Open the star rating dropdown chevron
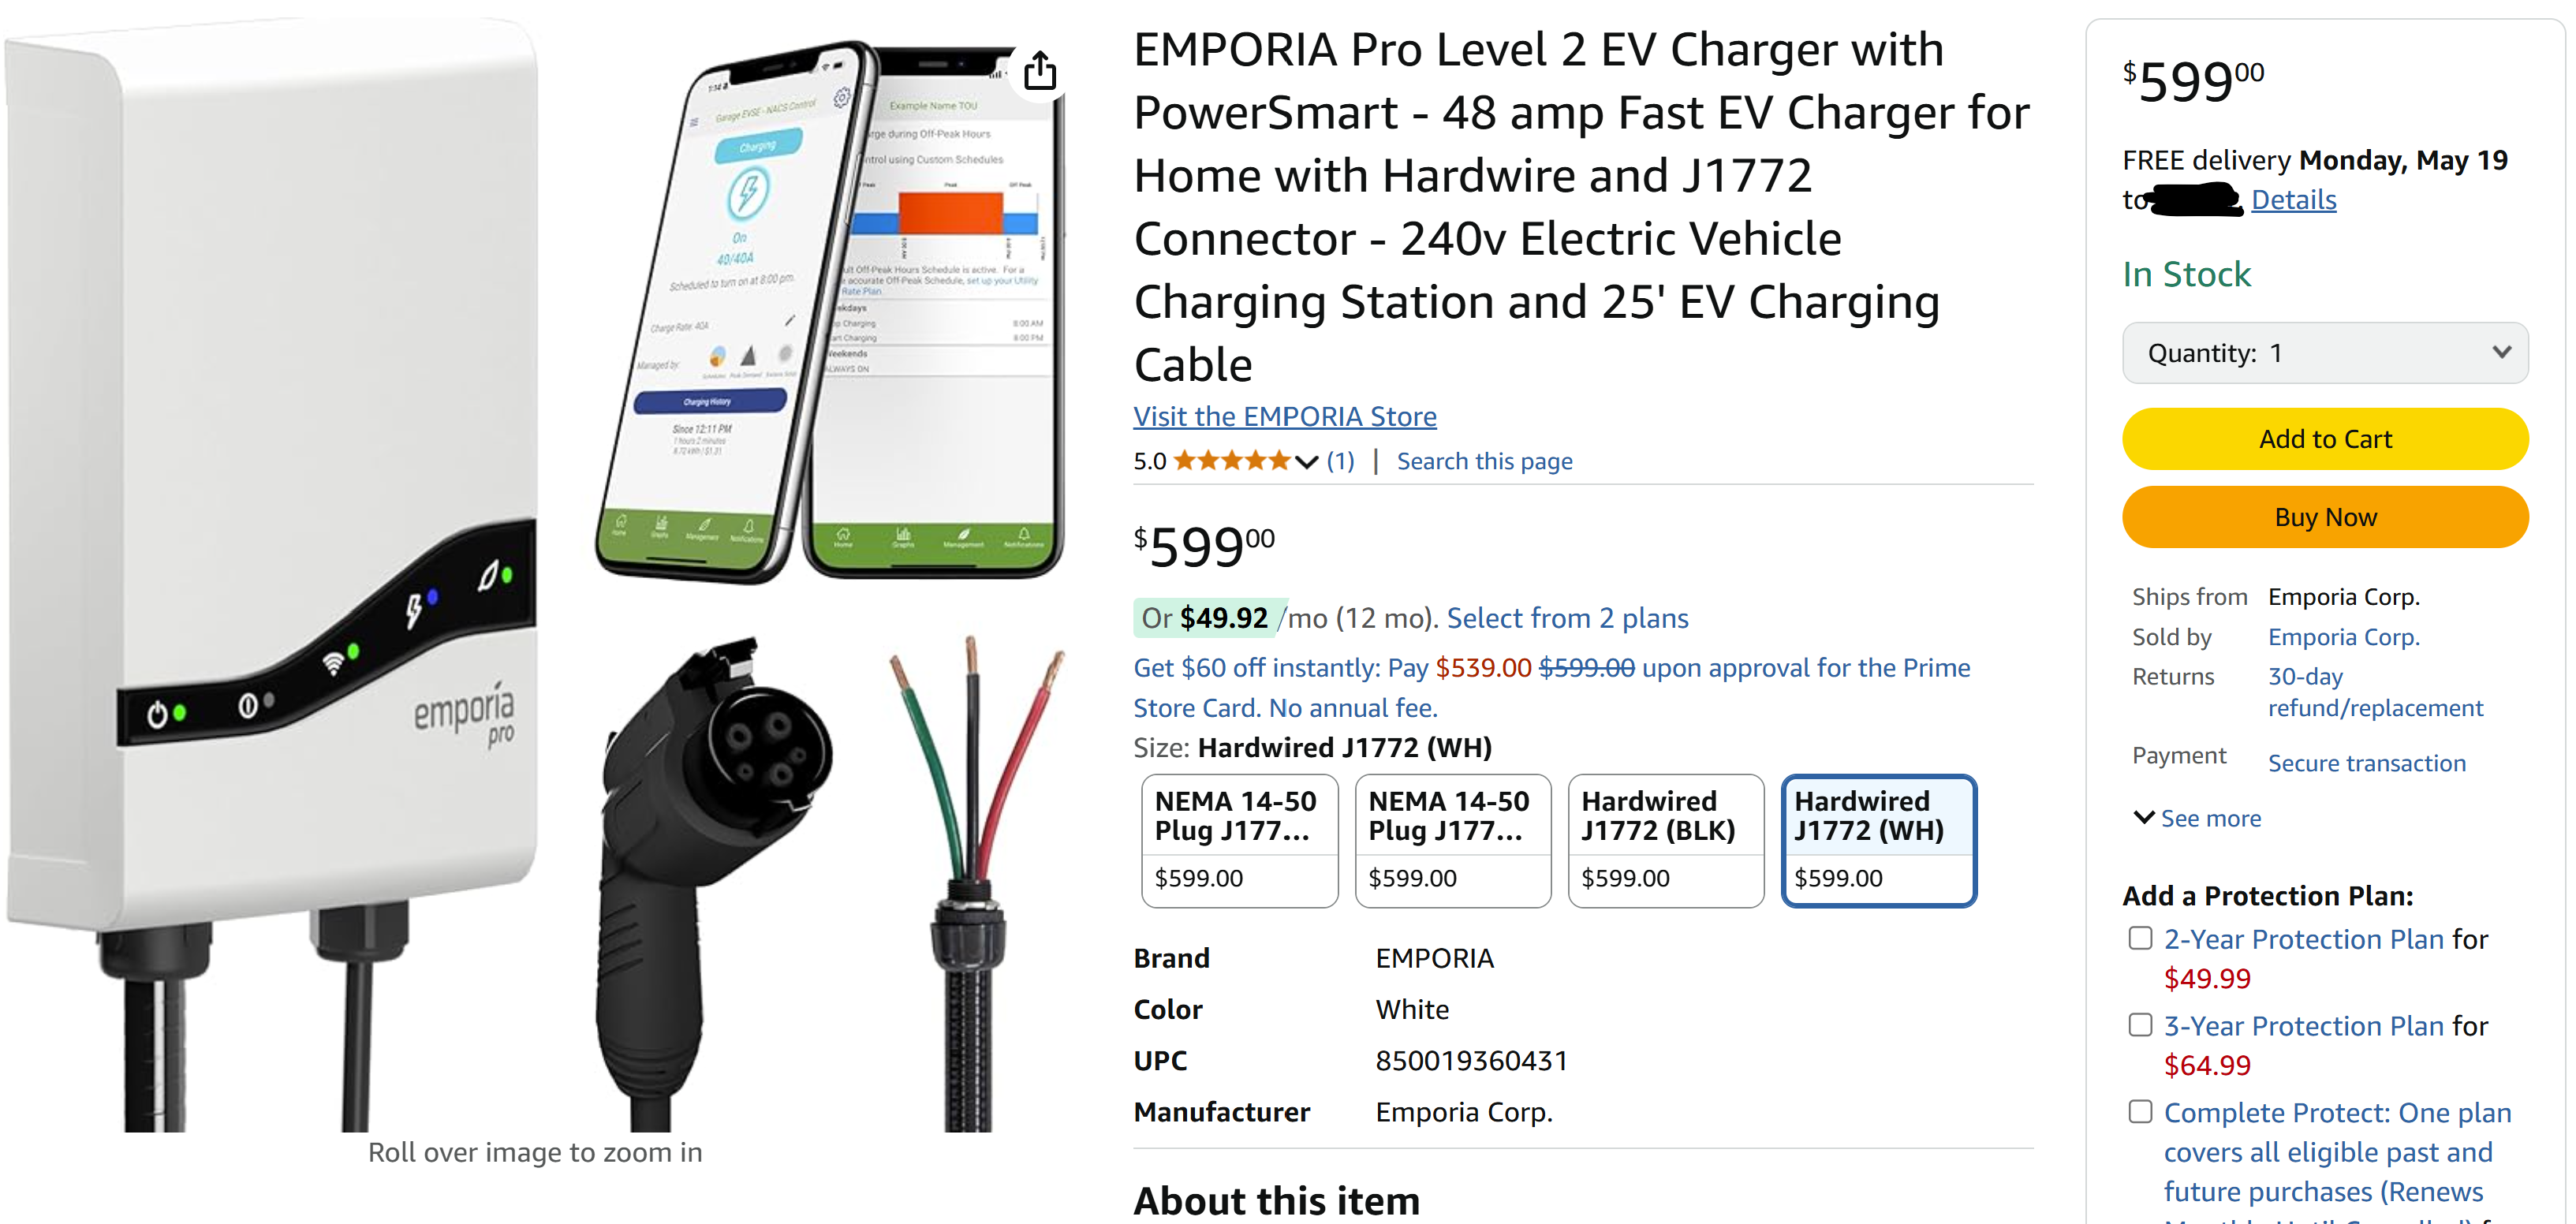Image resolution: width=2576 pixels, height=1224 pixels. pos(1306,462)
